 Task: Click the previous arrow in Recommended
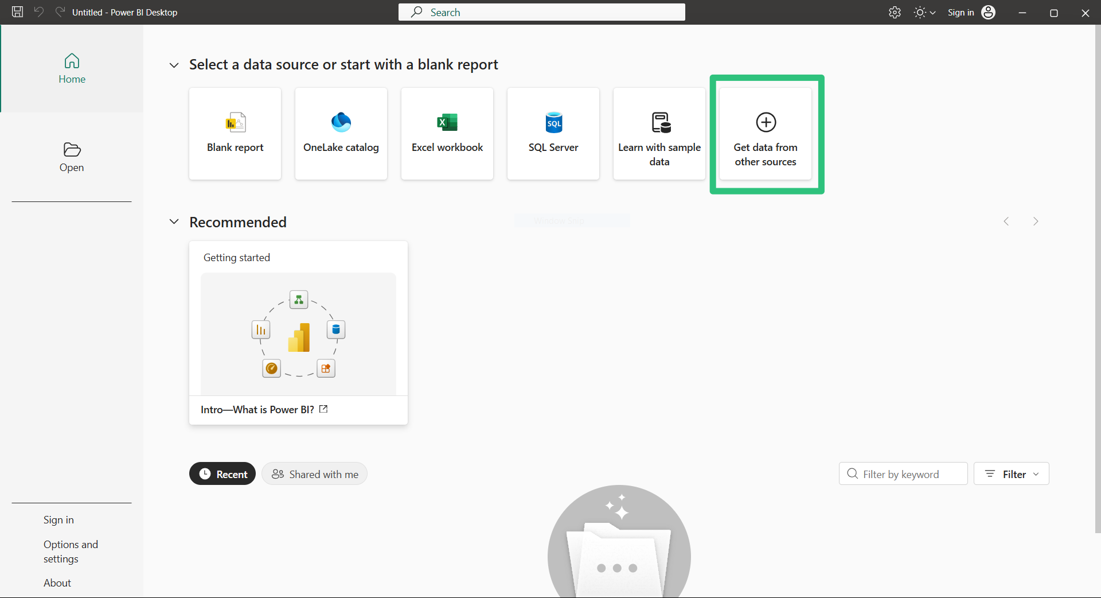tap(1006, 222)
